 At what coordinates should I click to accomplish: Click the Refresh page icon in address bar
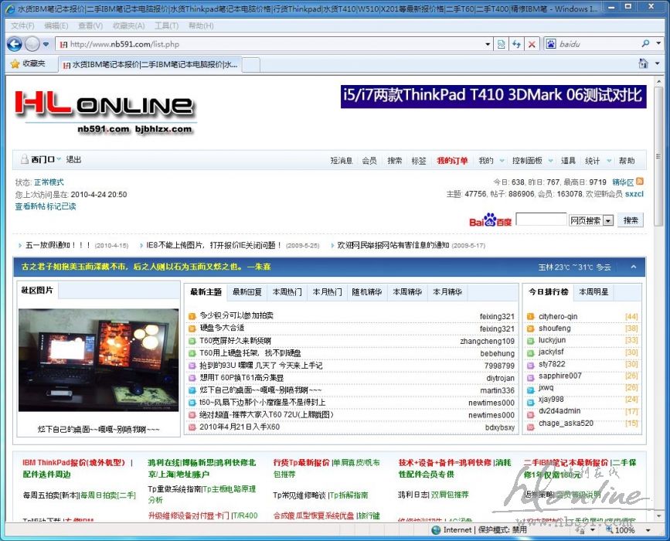[x=516, y=44]
